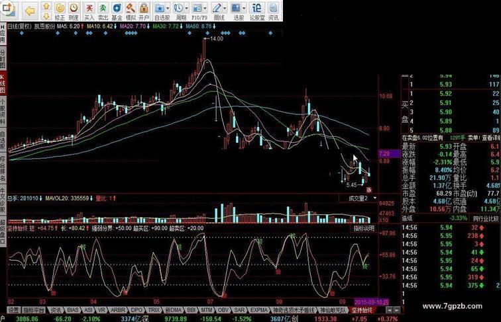The height and width of the screenshot is (322, 501).
Task: Click the 2015-09-10 date label
Action: (372, 302)
